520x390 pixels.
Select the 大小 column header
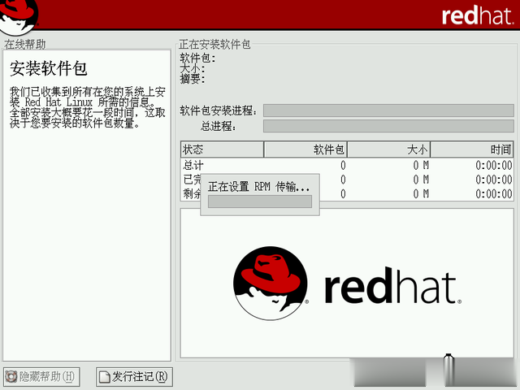pyautogui.click(x=388, y=149)
